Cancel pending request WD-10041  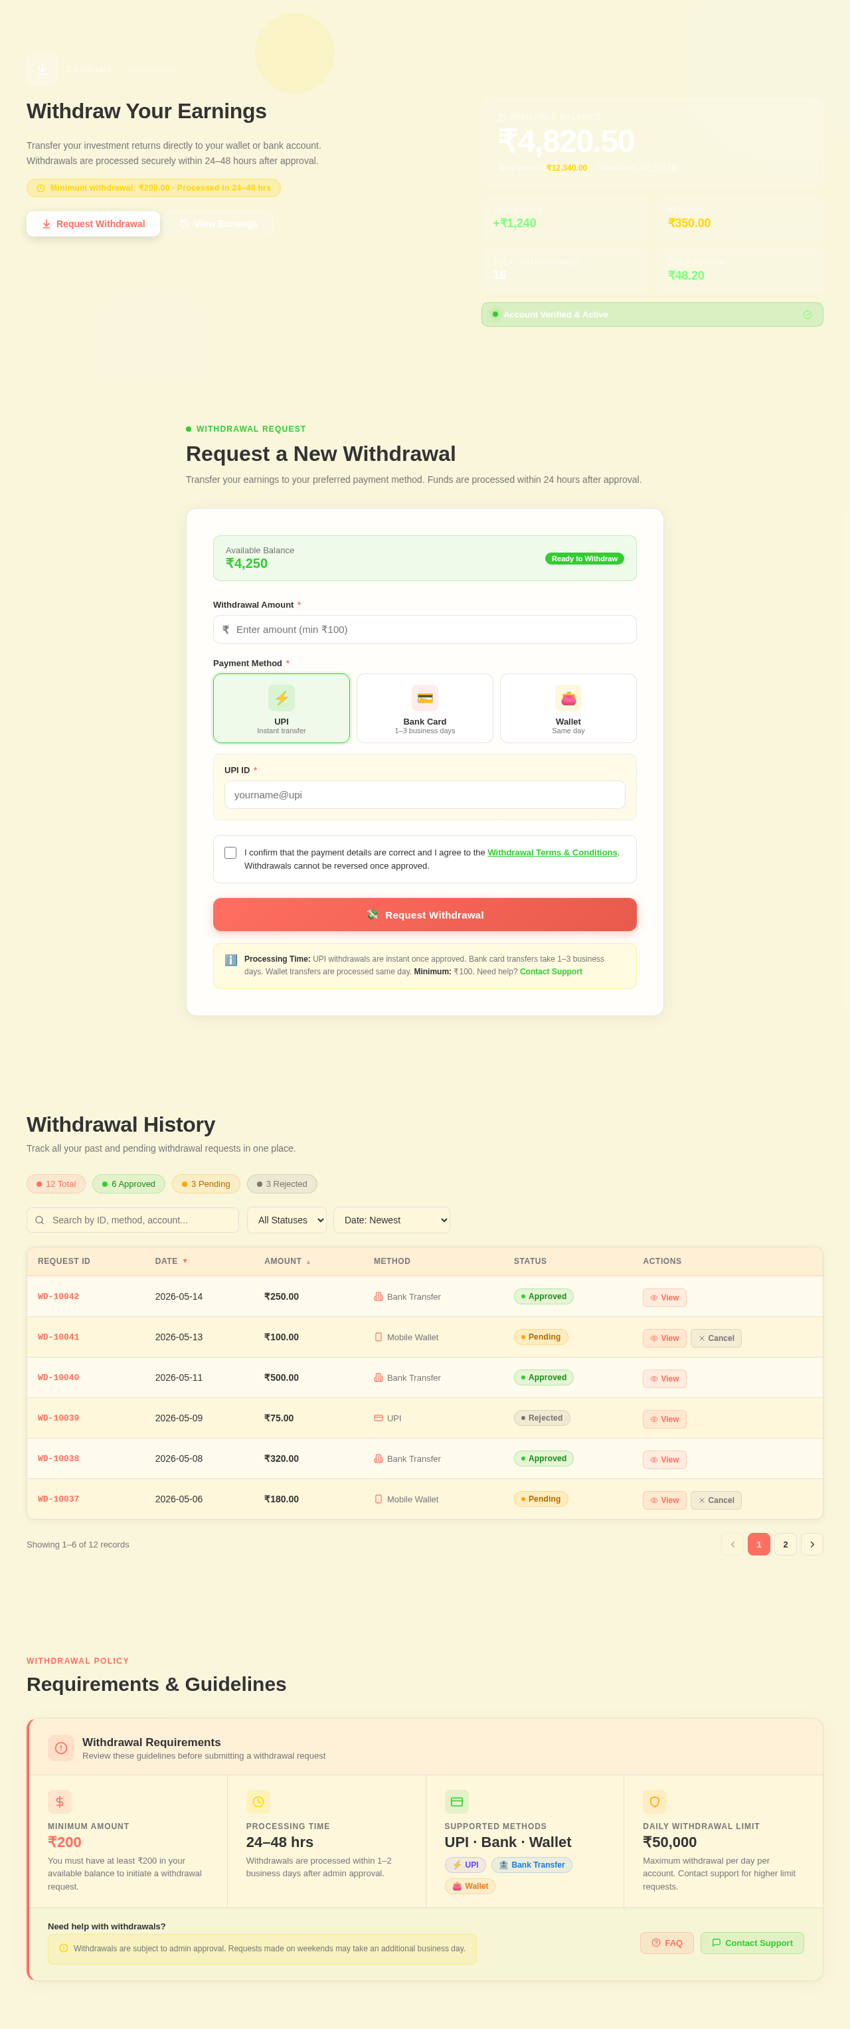click(715, 1338)
